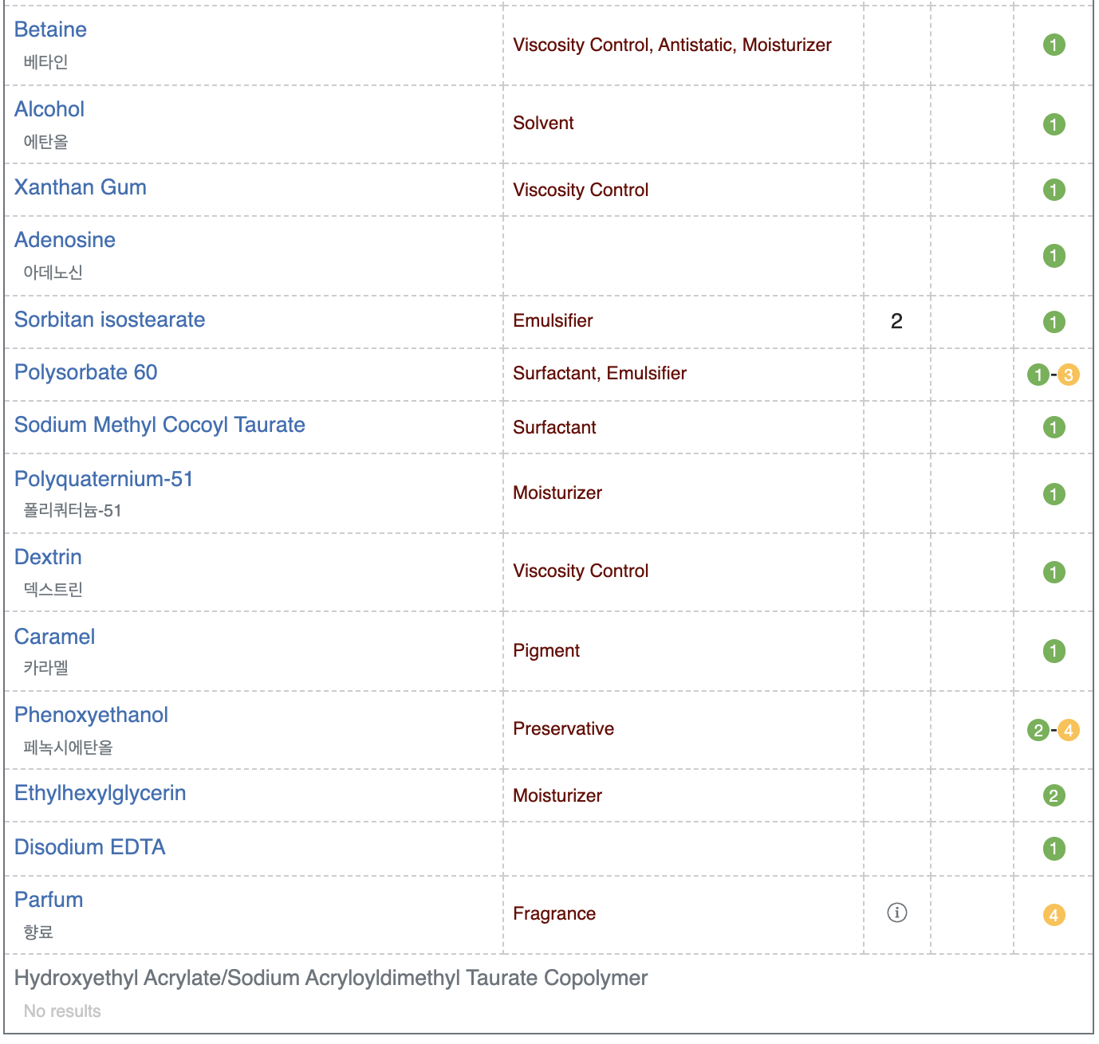
Task: Click the green 2 badge for Ethylhexylglycerin
Action: [x=1054, y=795]
